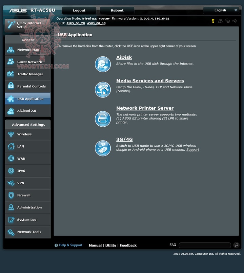Open the AiDisk link
The image size is (244, 273).
124,57
